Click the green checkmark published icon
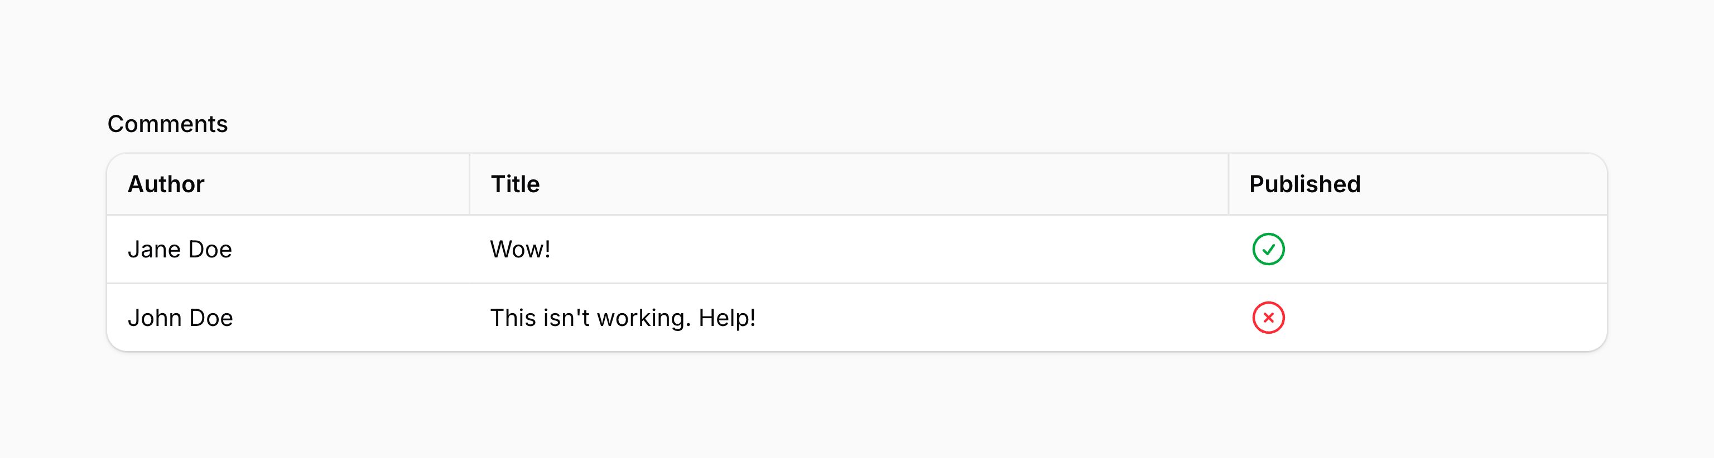 (x=1268, y=249)
